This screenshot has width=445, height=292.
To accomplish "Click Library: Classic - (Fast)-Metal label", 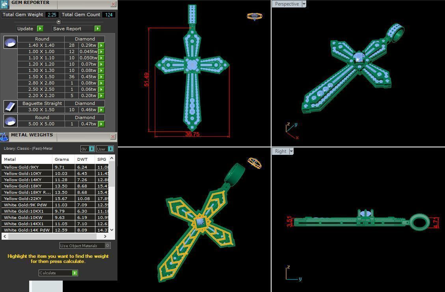I will tap(28, 148).
